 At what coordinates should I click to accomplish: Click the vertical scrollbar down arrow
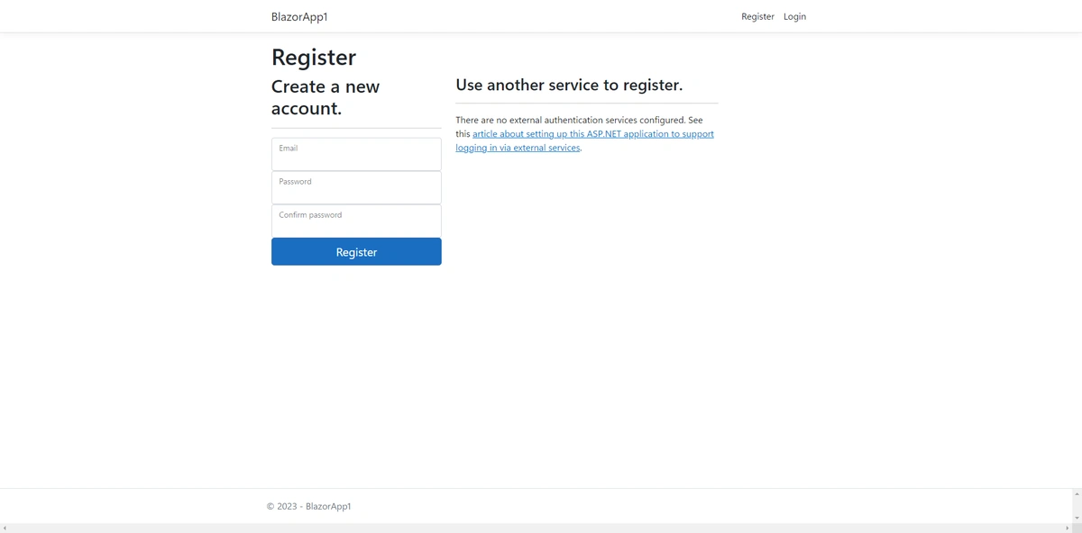click(1077, 517)
